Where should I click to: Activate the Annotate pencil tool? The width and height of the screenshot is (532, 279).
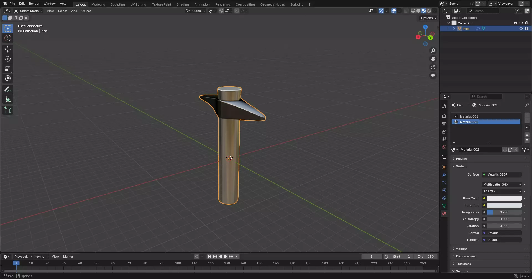pos(8,90)
